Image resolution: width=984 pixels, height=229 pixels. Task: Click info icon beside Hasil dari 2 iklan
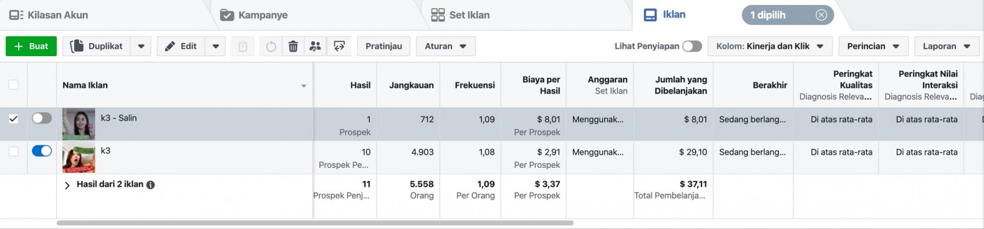click(150, 185)
